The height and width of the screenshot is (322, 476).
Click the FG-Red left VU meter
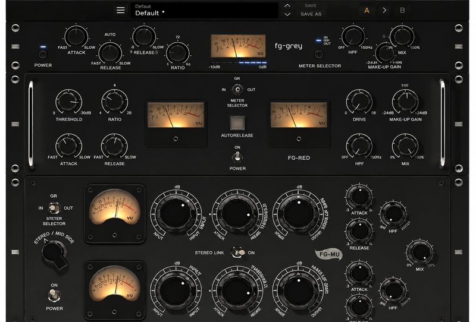(x=176, y=115)
